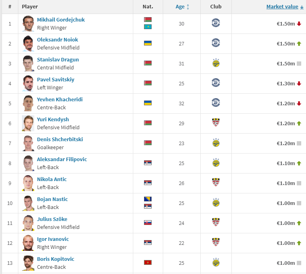
Task: Click green up arrow for Igor Ivanovic's value
Action: [299, 243]
